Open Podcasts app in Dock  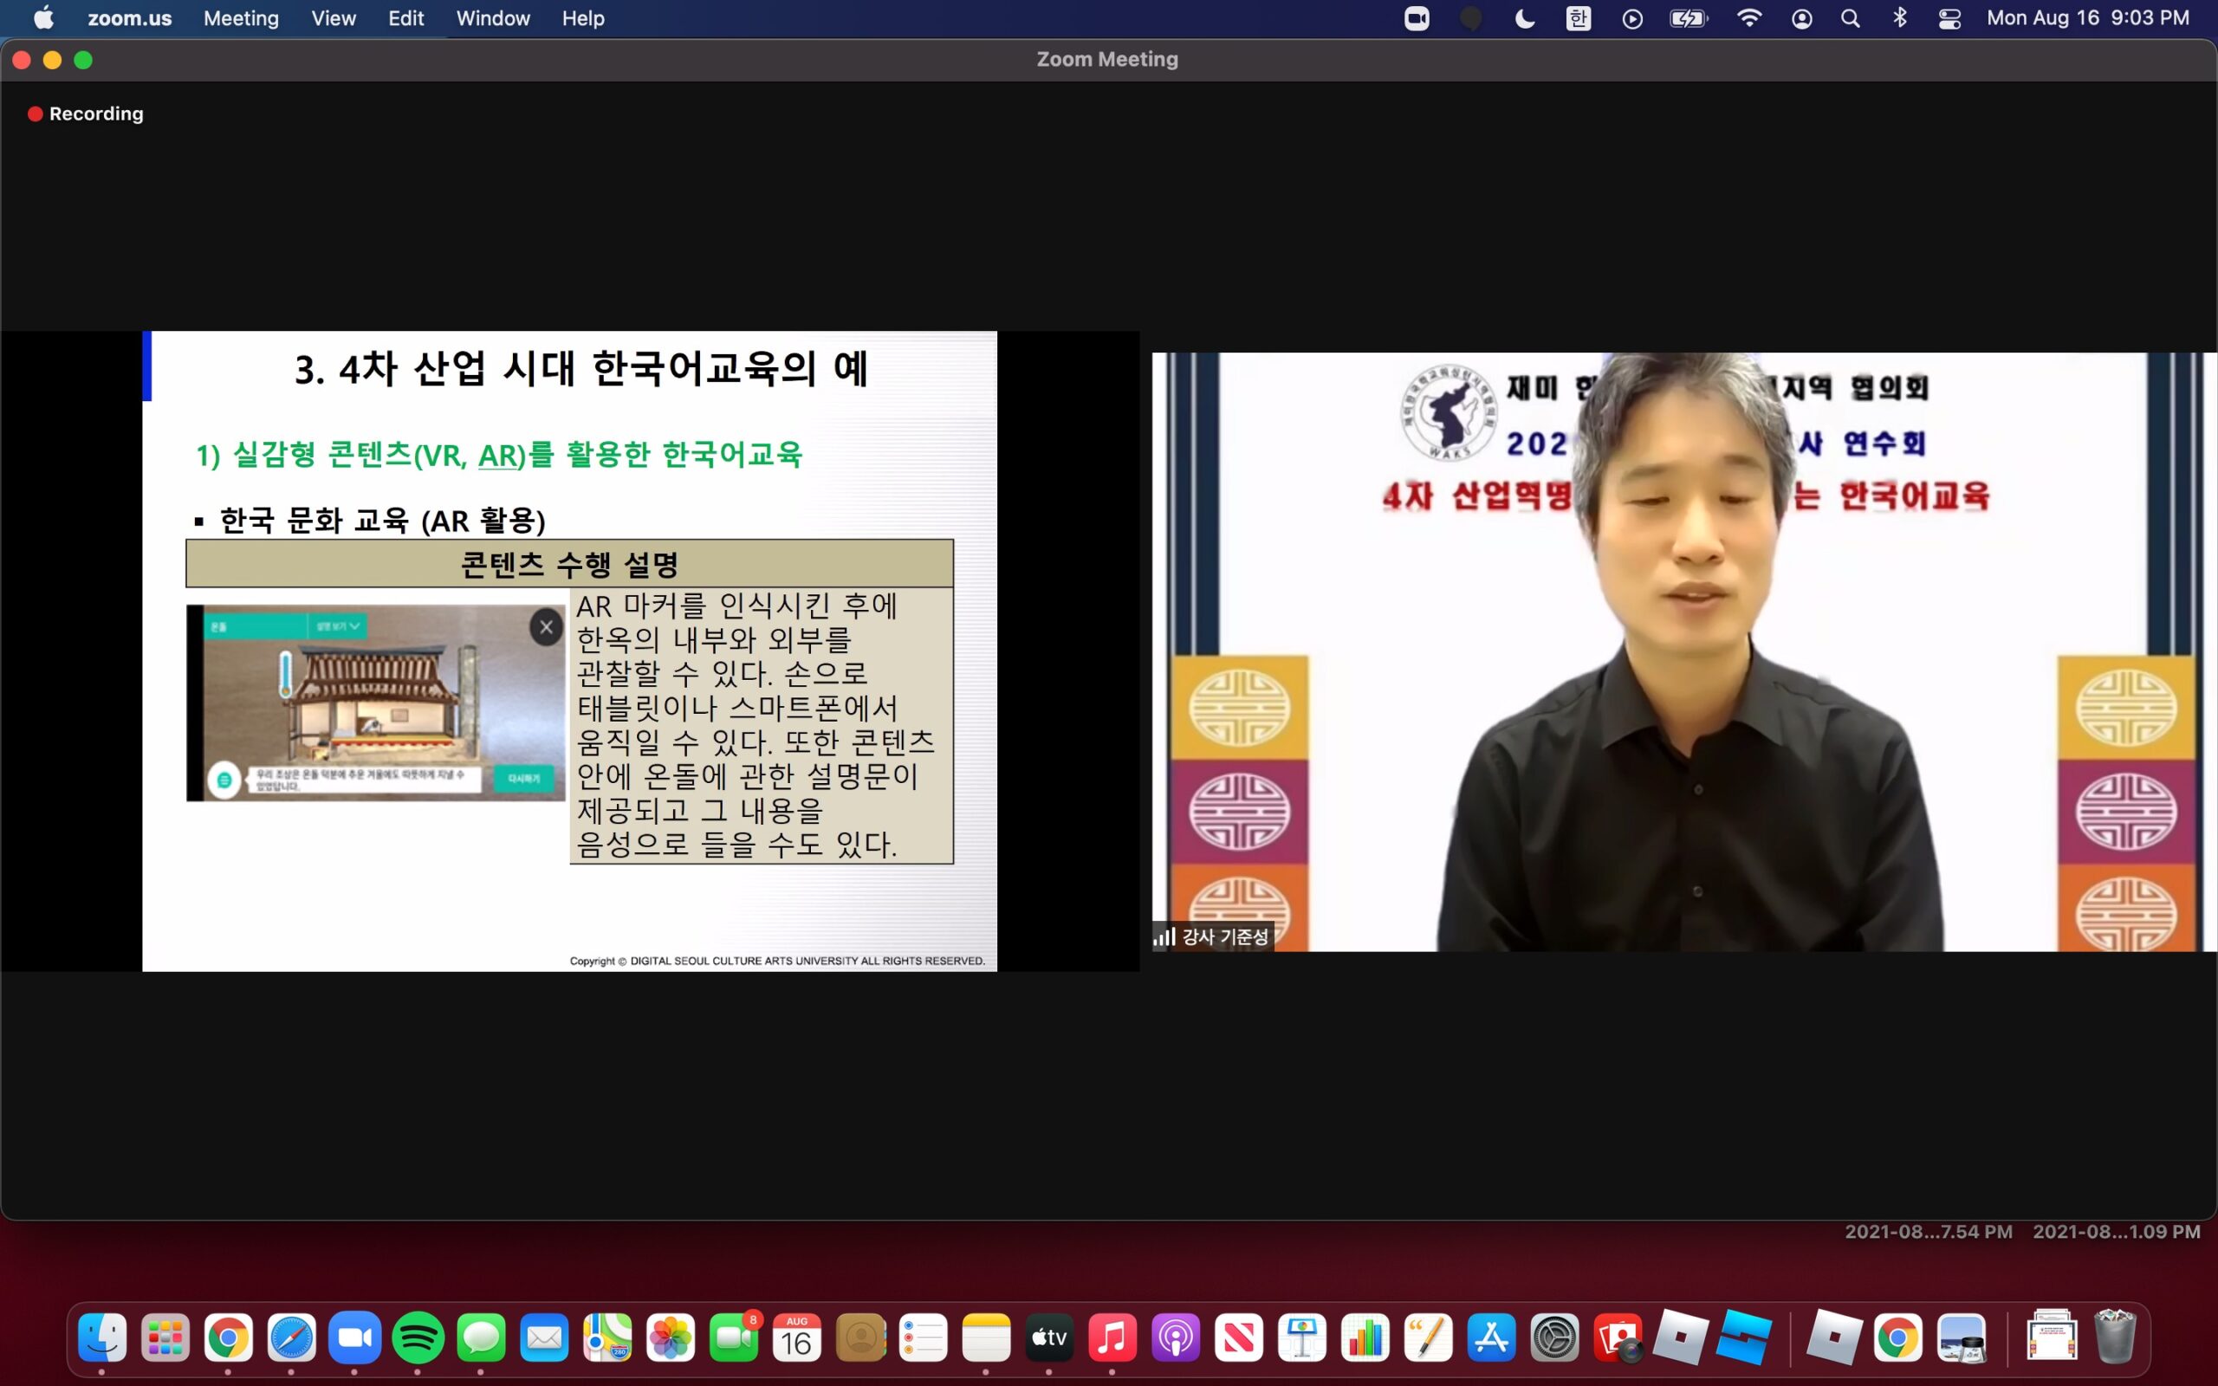1176,1339
